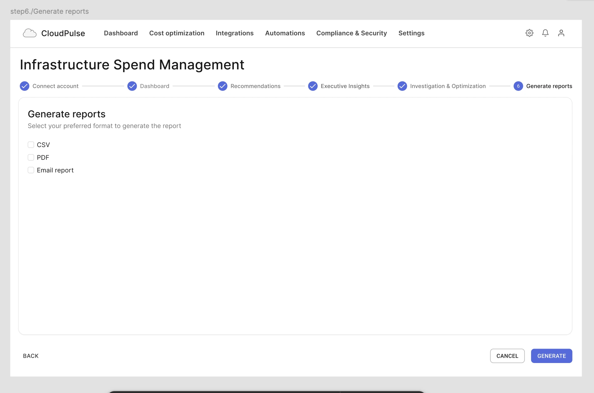The image size is (594, 393).
Task: Open Compliance & Security section
Action: pyautogui.click(x=351, y=33)
